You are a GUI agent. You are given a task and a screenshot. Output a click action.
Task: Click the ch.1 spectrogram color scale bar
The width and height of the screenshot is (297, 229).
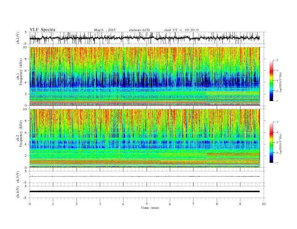tap(271, 81)
